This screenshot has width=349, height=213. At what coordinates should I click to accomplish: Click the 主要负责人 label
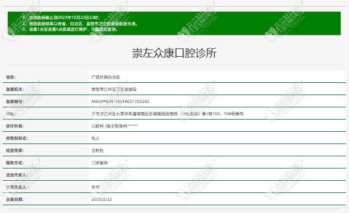(17, 187)
